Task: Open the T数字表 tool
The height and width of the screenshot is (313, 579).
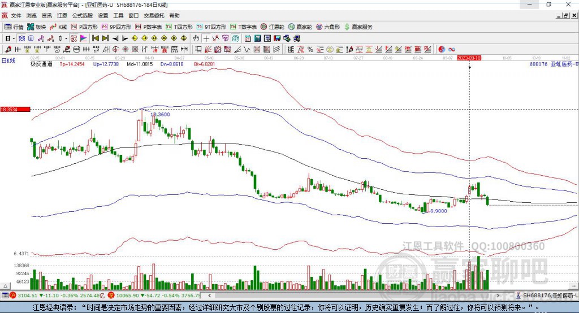Action: click(243, 27)
